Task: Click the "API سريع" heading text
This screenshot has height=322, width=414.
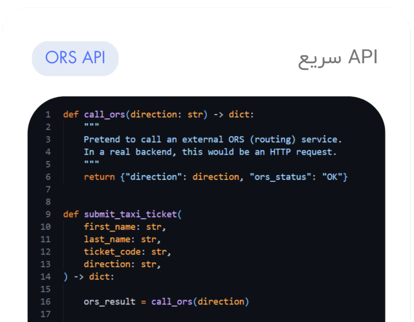Action: click(338, 58)
